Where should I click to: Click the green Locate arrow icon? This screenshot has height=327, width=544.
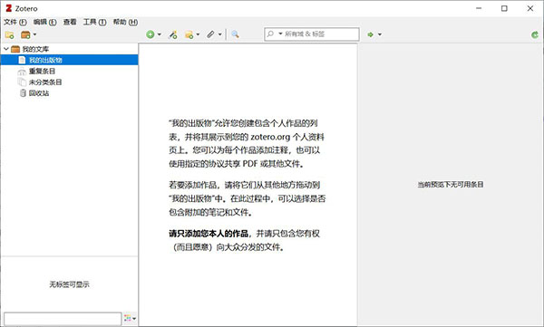tap(371, 34)
